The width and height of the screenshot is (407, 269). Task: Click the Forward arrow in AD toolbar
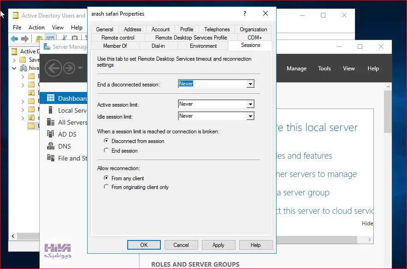pyautogui.click(x=24, y=39)
